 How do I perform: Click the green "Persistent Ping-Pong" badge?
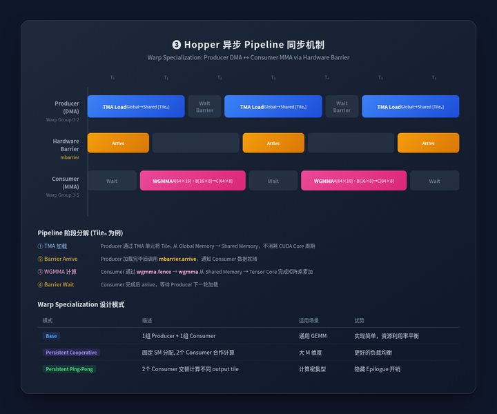point(70,369)
